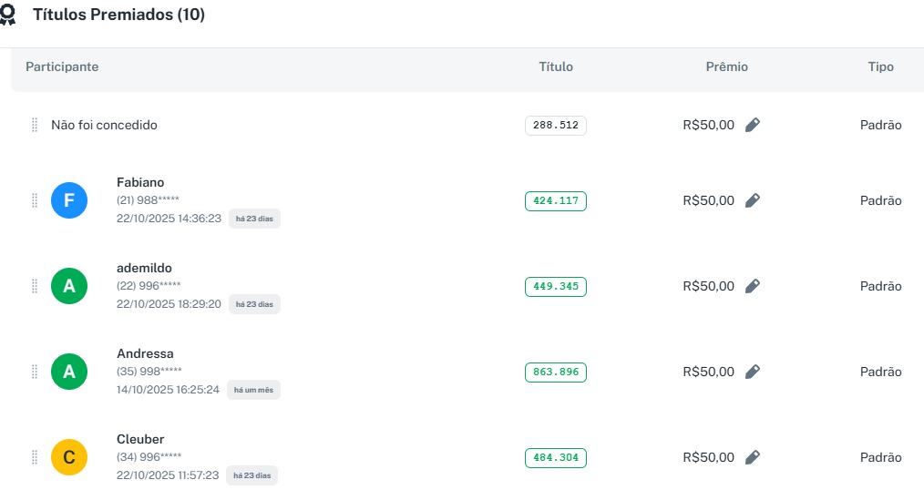The image size is (924, 490).
Task: Click Fabiano's blue F avatar
Action: (69, 200)
